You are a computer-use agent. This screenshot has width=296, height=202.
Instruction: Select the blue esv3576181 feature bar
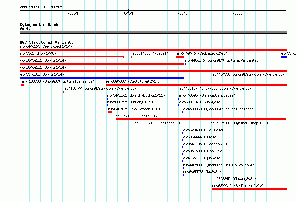[102, 78]
